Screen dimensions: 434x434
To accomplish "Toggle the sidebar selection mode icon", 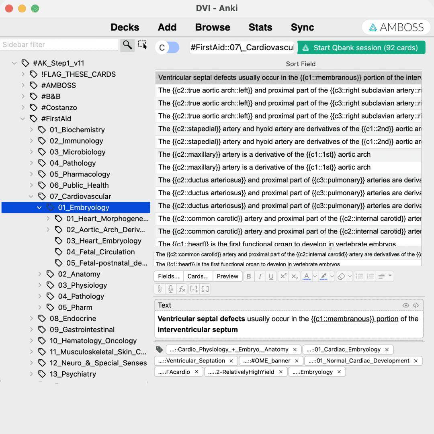I will point(142,45).
